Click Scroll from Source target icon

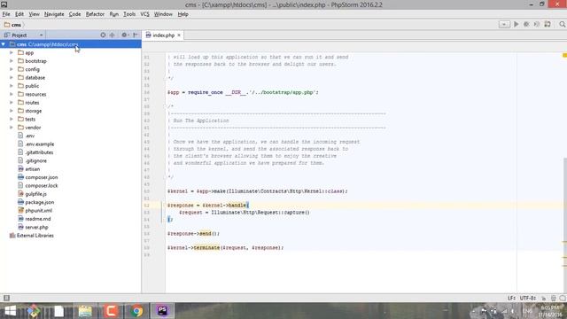pyautogui.click(x=103, y=35)
